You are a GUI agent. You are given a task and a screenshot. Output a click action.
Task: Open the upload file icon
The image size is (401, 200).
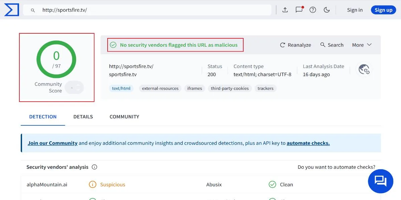[x=285, y=10]
